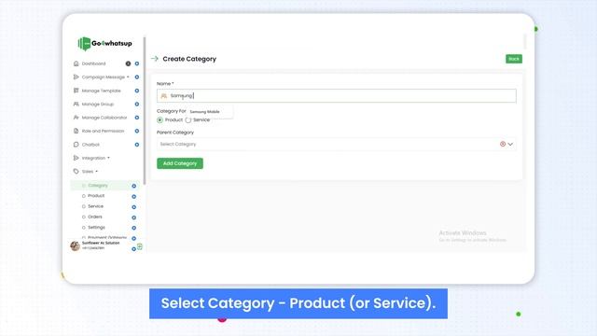Click the blue circle icon beside Dashboard
The height and width of the screenshot is (336, 597).
pyautogui.click(x=137, y=63)
